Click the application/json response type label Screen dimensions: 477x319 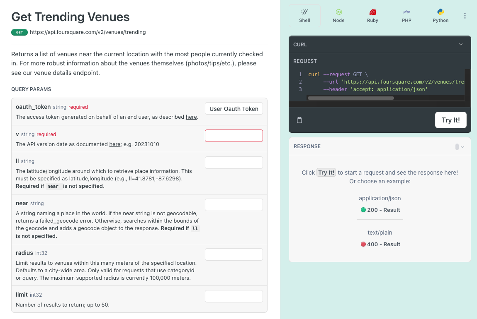pyautogui.click(x=380, y=198)
